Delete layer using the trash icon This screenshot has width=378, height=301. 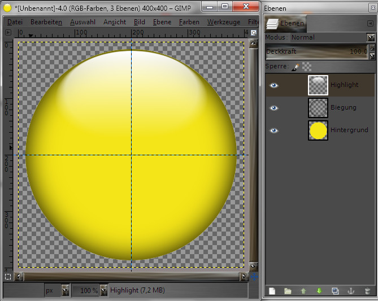tap(367, 291)
